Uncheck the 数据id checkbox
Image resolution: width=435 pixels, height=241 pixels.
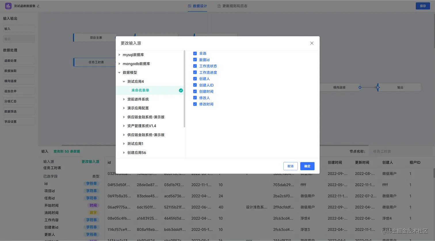coord(195,60)
